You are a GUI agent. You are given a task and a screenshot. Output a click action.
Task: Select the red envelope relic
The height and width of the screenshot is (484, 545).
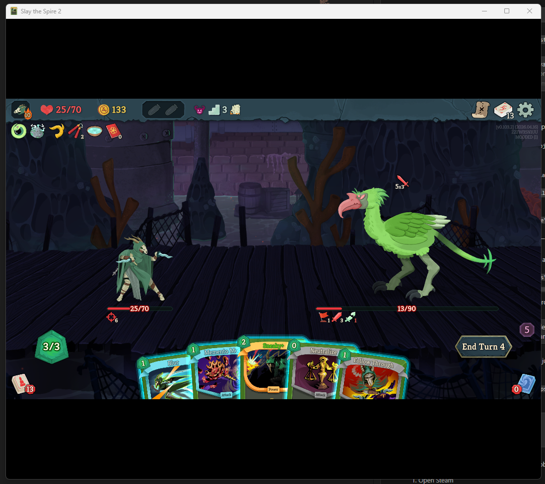[113, 131]
